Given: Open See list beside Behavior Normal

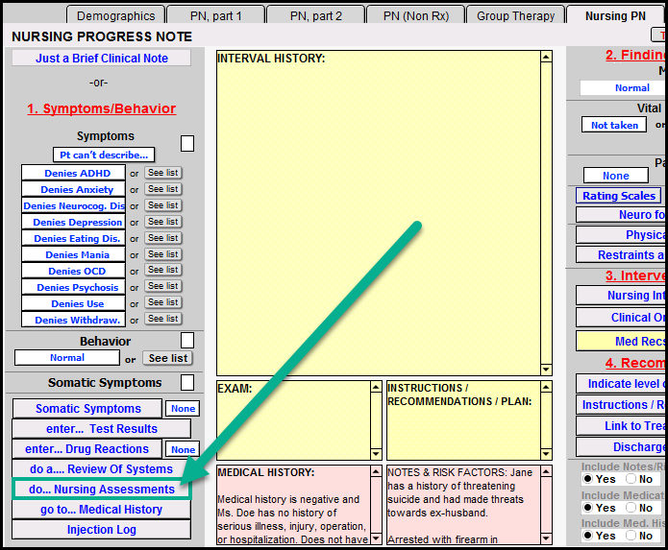Looking at the screenshot, I should click(x=167, y=358).
